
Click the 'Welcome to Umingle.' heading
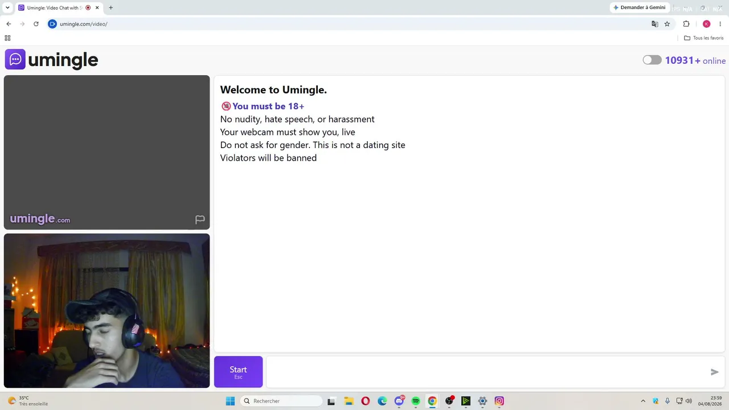click(x=273, y=89)
